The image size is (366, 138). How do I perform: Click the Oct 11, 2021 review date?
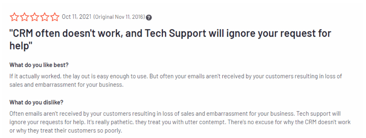pyautogui.click(x=76, y=17)
